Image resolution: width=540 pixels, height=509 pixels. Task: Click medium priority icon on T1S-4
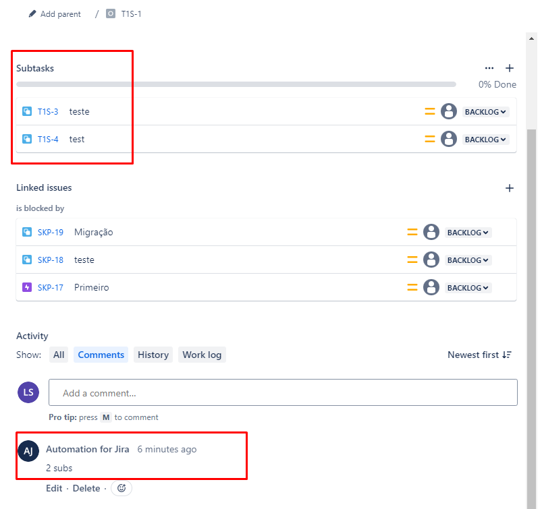pyautogui.click(x=429, y=139)
